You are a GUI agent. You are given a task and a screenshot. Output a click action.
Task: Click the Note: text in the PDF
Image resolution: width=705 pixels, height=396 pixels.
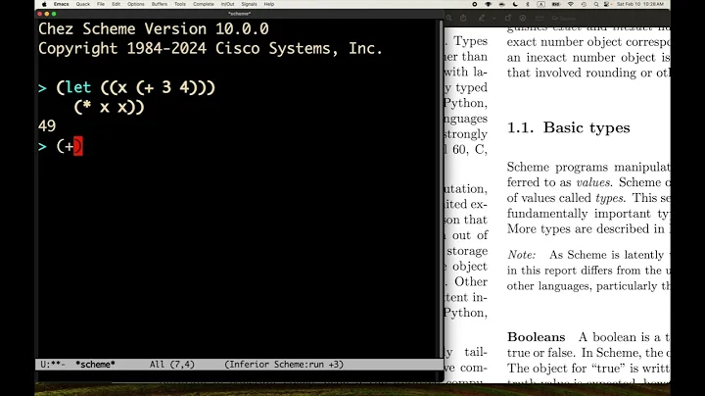click(x=522, y=255)
